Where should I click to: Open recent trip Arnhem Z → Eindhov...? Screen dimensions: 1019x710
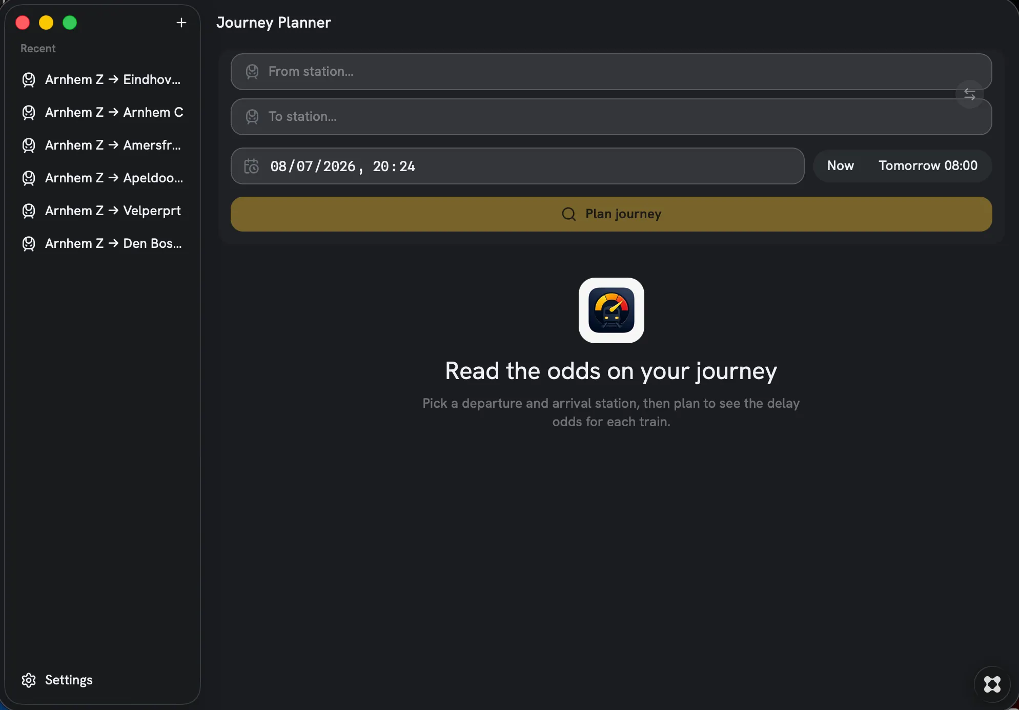click(103, 80)
